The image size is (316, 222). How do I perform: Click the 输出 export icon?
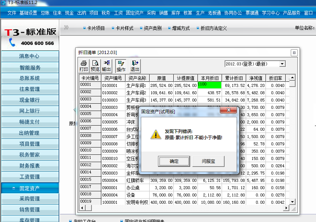point(106,66)
